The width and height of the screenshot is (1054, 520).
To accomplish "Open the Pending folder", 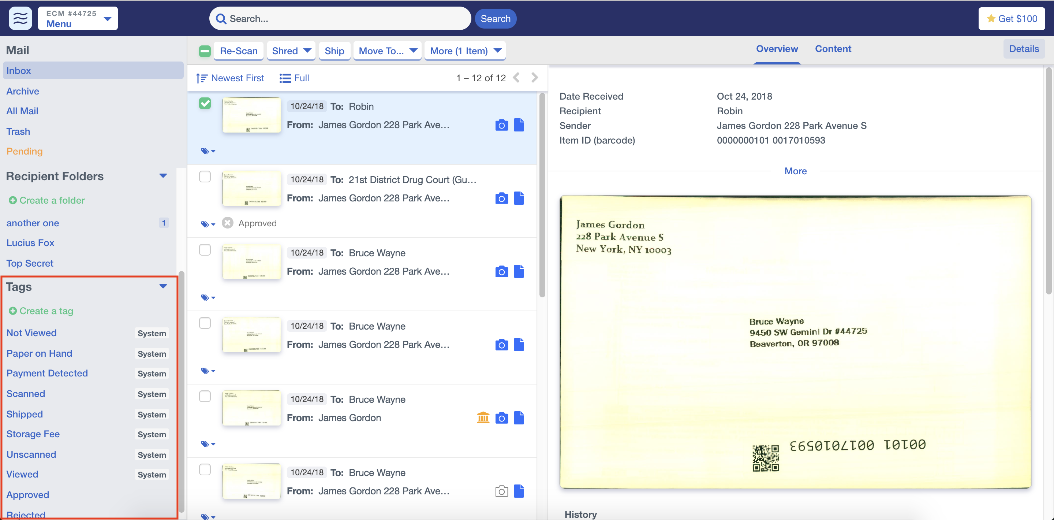I will tap(24, 151).
